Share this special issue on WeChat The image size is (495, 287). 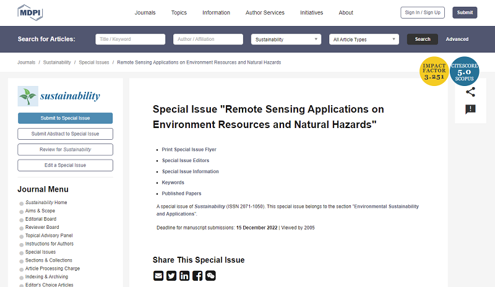click(210, 276)
